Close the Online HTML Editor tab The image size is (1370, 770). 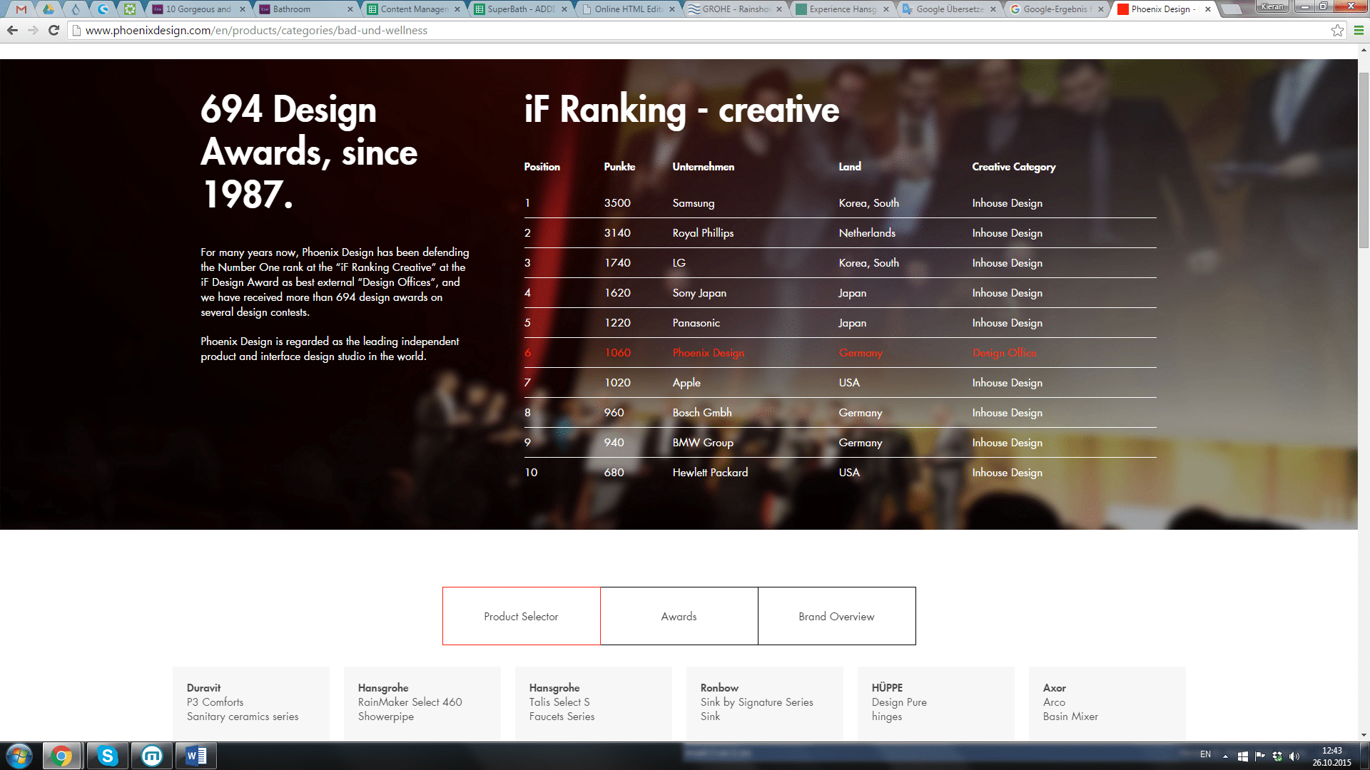671,9
